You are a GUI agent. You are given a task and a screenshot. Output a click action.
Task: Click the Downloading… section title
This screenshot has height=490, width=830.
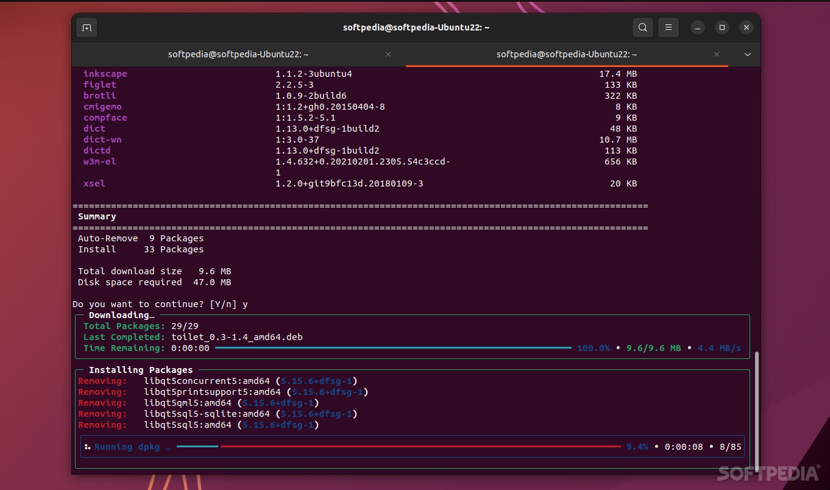point(122,315)
